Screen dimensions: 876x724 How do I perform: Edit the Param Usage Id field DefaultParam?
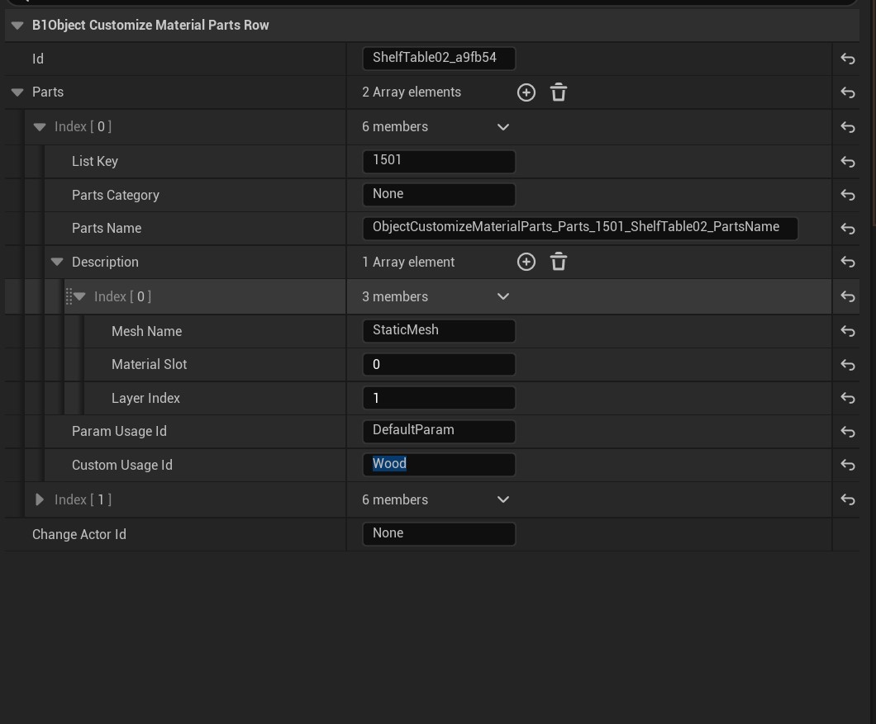pyautogui.click(x=439, y=431)
